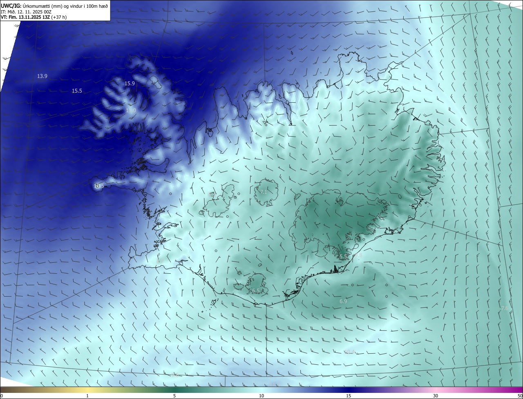
Task: Click the 50 tick label on the color scale
Action: [x=520, y=396]
